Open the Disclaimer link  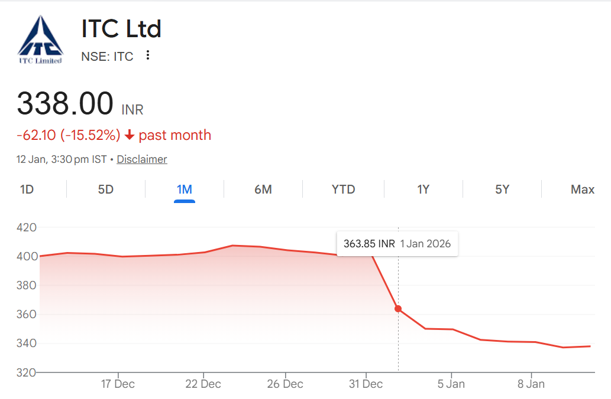tap(141, 159)
